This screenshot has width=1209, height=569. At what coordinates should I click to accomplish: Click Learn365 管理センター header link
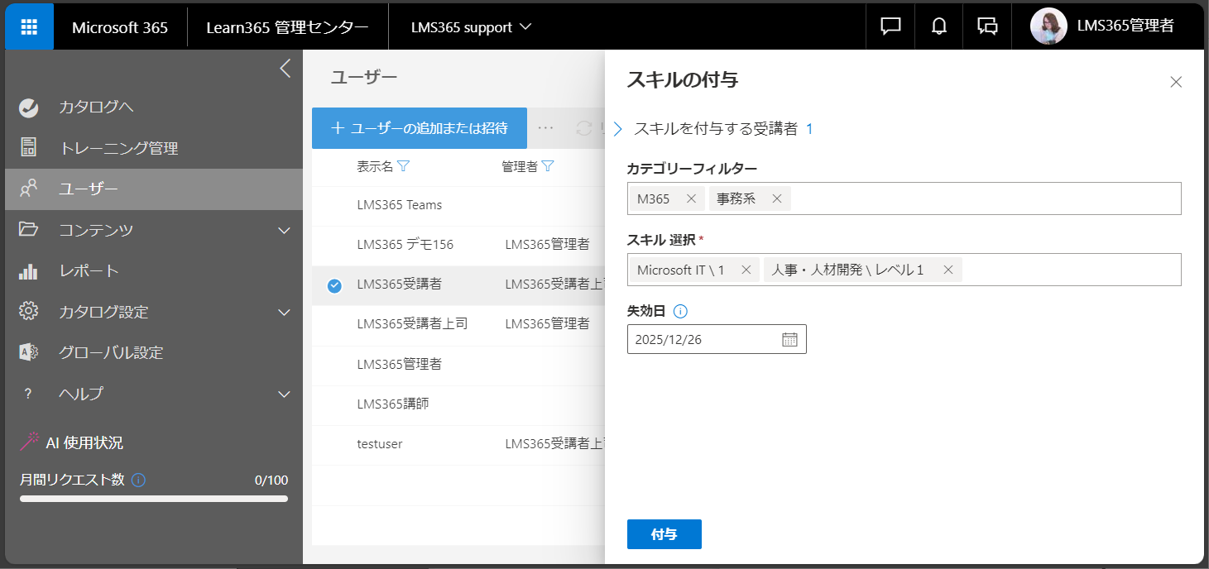tap(288, 27)
